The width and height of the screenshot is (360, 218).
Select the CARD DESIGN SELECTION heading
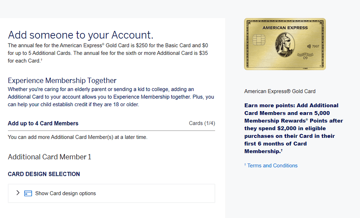point(44,174)
